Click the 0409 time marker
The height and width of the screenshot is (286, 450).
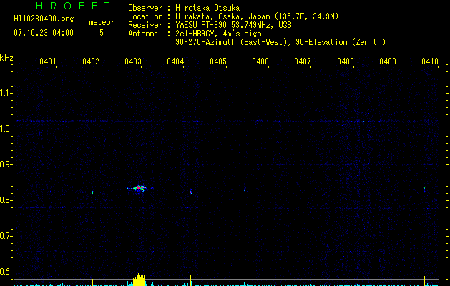click(x=388, y=61)
